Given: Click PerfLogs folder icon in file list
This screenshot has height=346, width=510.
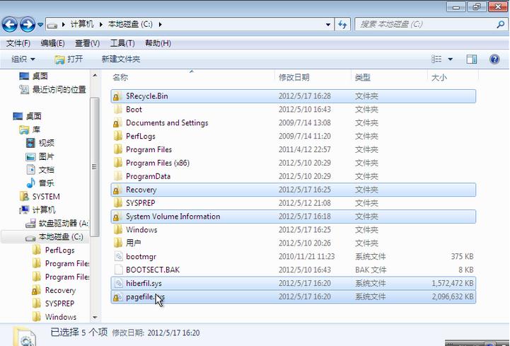Looking at the screenshot, I should coord(117,136).
